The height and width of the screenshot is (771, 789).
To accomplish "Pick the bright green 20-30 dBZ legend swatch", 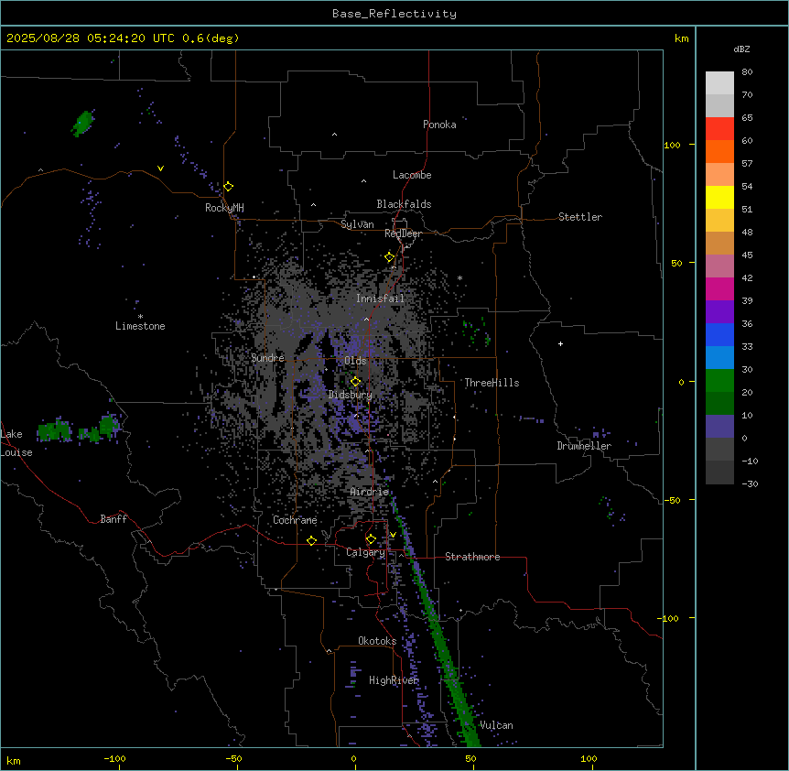I will click(719, 381).
